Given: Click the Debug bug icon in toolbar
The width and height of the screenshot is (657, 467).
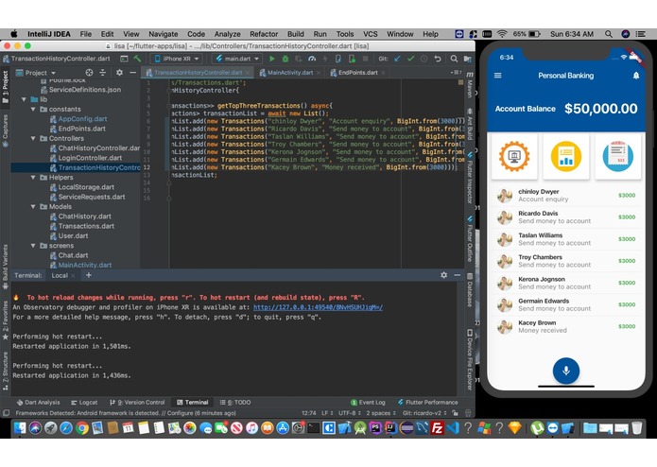Looking at the screenshot, I should pyautogui.click(x=285, y=59).
